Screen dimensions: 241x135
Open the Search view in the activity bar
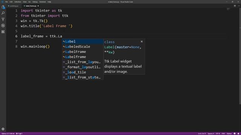pyautogui.click(x=3, y=13)
